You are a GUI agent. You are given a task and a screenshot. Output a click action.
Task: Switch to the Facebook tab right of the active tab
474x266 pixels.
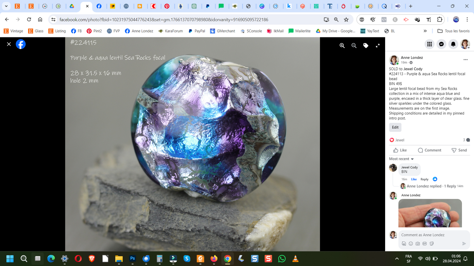point(99,6)
